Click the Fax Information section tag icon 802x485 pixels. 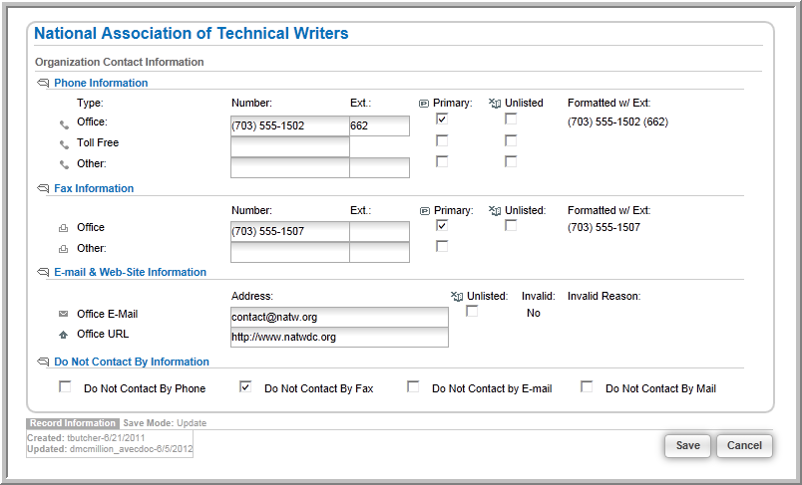(x=43, y=188)
